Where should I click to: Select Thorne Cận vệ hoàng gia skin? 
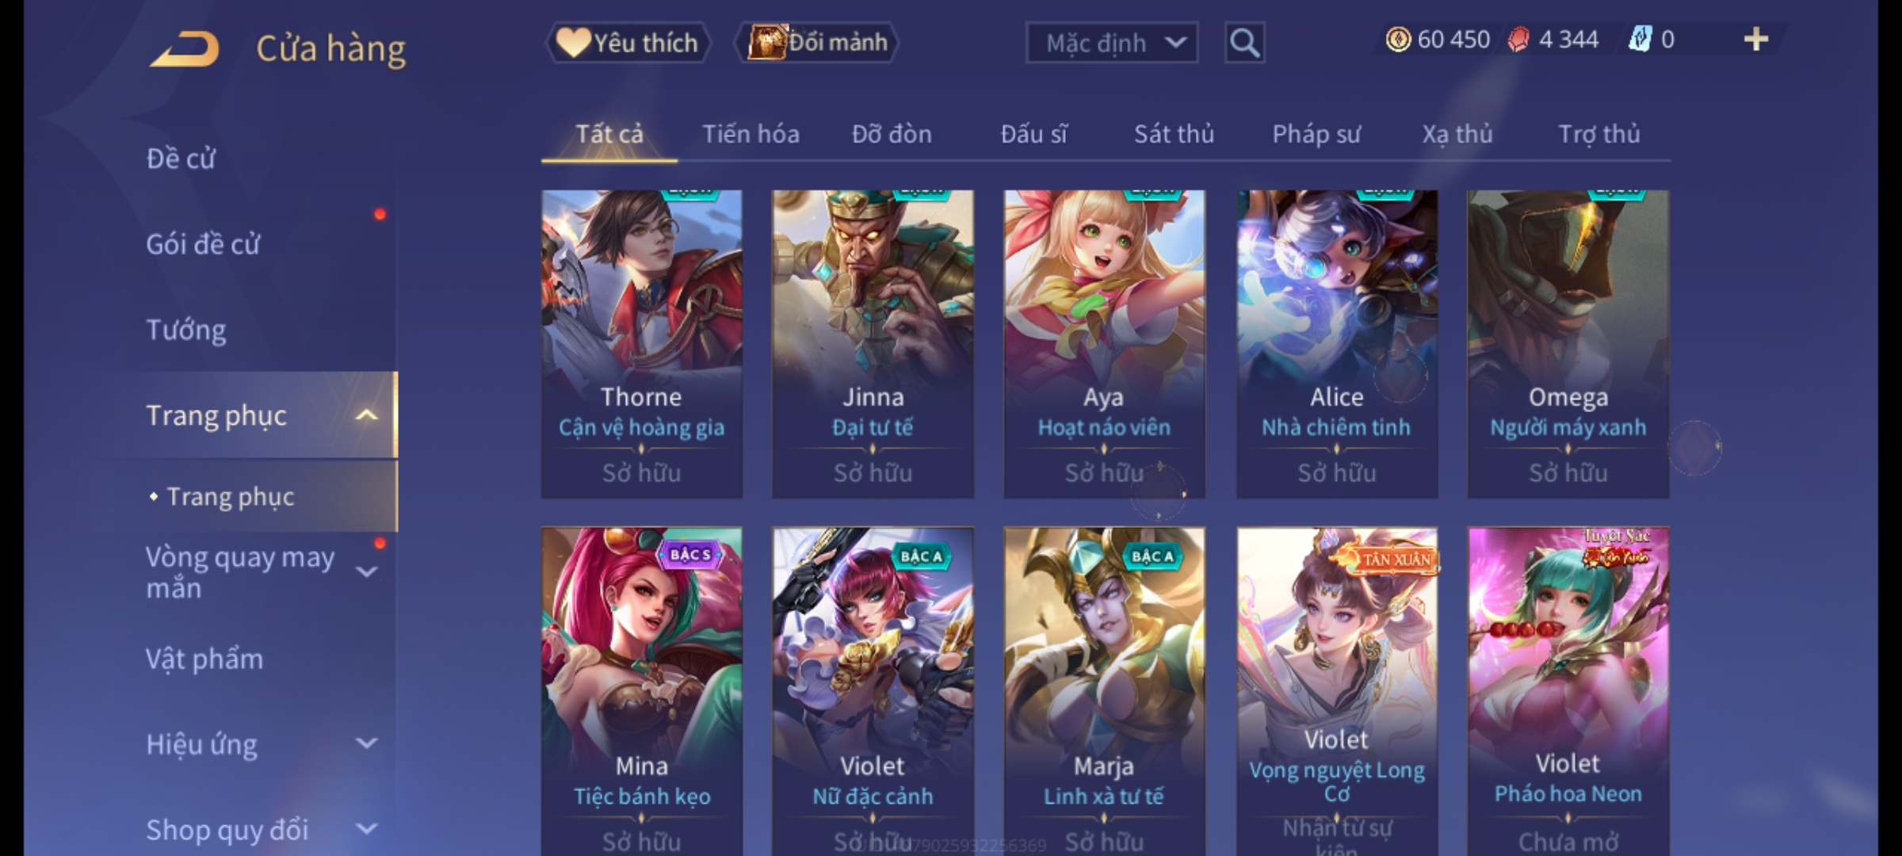tap(641, 344)
